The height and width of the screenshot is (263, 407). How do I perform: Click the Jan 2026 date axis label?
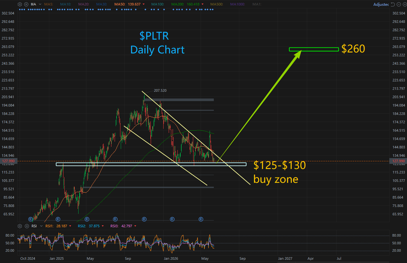[171, 258]
